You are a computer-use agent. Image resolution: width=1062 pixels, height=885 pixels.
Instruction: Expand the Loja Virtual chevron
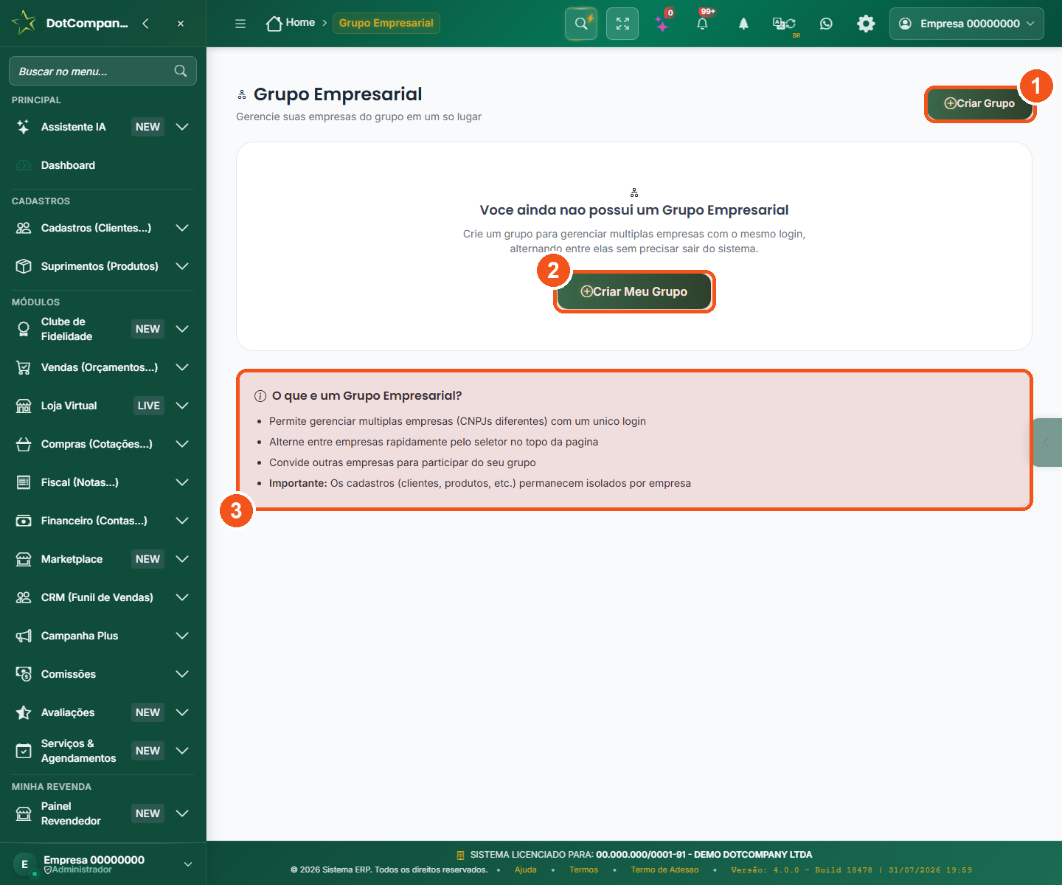182,406
